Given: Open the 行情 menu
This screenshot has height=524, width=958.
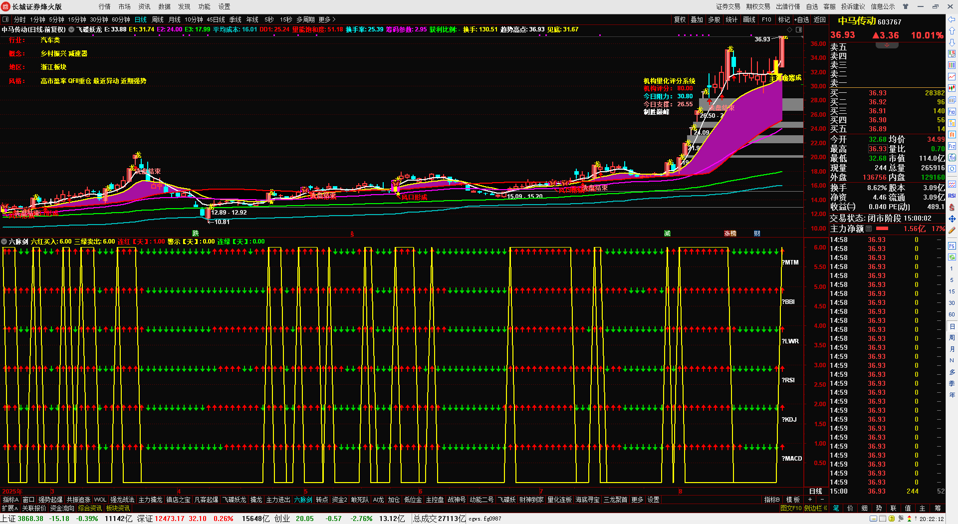Looking at the screenshot, I should coord(105,6).
